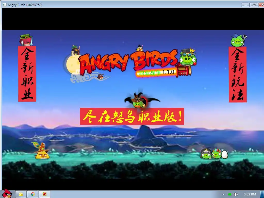The height and width of the screenshot is (198, 264).
Task: Click the graduate pig with sunglasses
Action: [x=188, y=57]
